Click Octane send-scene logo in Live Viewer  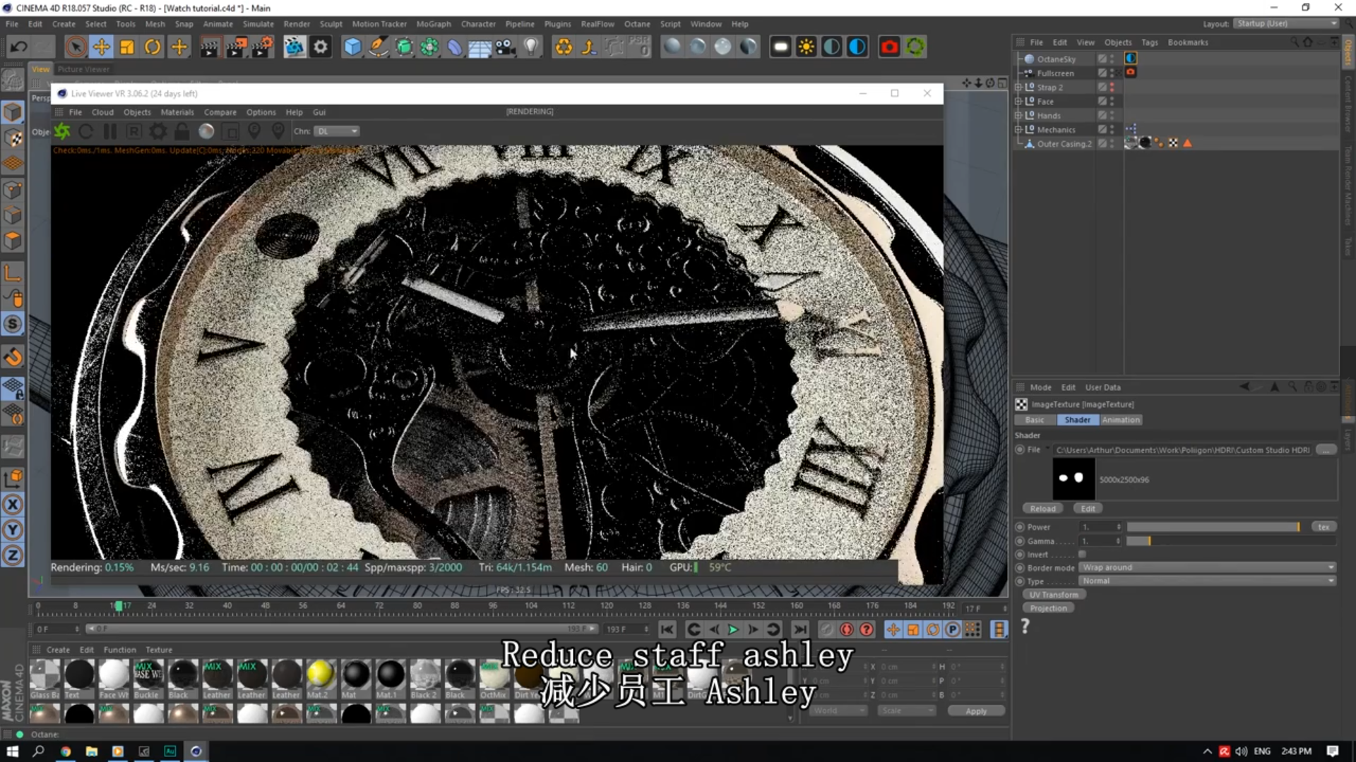click(62, 131)
